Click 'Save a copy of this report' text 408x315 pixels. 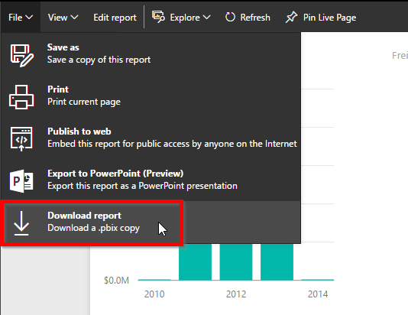point(99,60)
